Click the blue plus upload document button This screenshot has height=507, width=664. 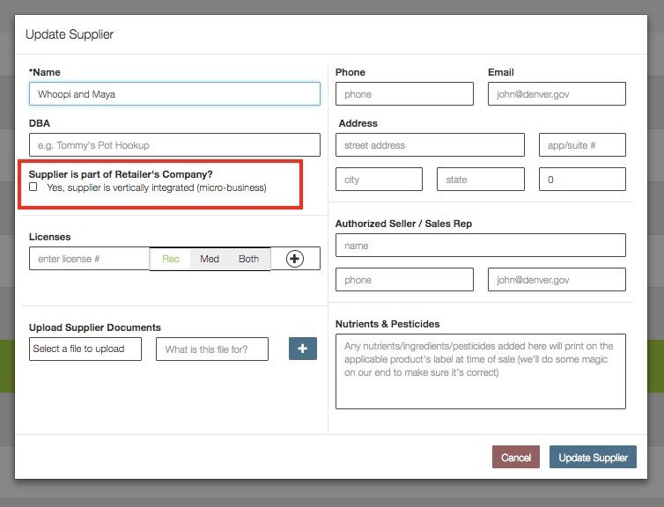pyautogui.click(x=302, y=349)
